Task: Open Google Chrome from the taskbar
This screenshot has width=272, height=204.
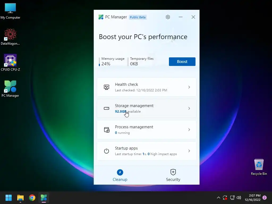Action: pos(32,198)
